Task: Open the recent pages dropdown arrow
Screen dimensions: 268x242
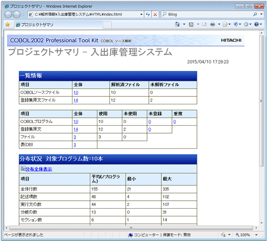Action: point(23,15)
